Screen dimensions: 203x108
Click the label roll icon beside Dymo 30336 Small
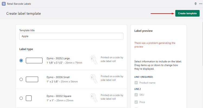pos(94,79)
